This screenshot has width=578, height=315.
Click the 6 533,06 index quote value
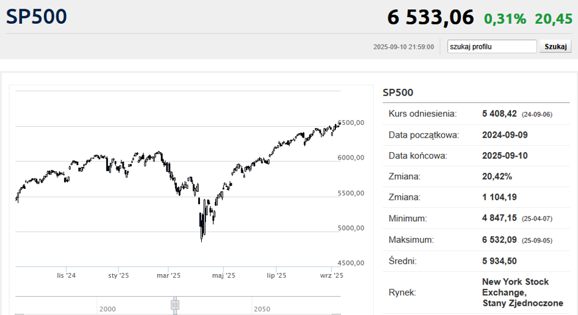pyautogui.click(x=430, y=17)
